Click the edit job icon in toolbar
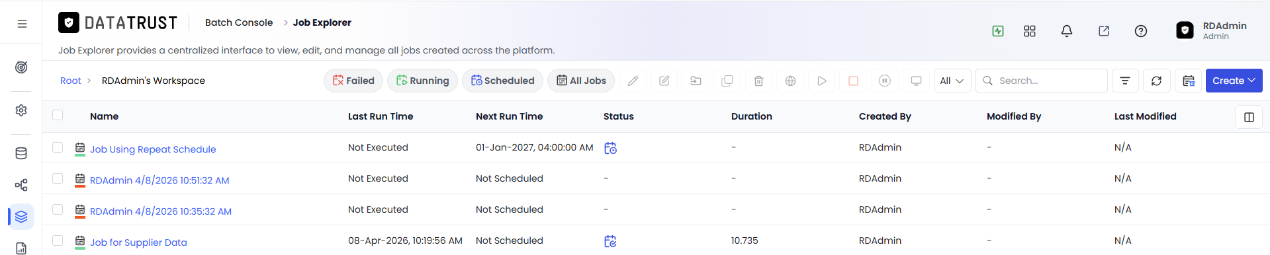1270x255 pixels. coord(664,81)
